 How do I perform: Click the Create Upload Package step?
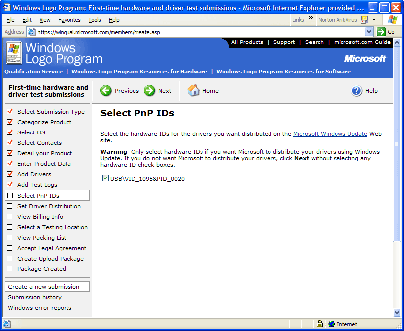[x=51, y=259]
